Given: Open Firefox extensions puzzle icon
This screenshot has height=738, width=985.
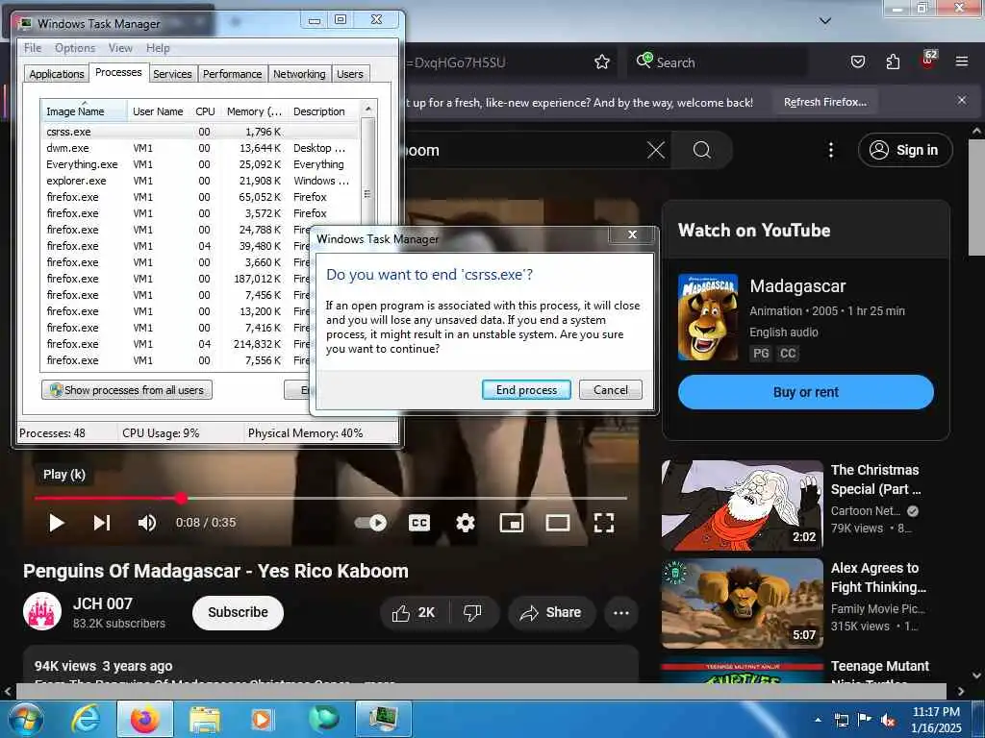Looking at the screenshot, I should pos(893,61).
